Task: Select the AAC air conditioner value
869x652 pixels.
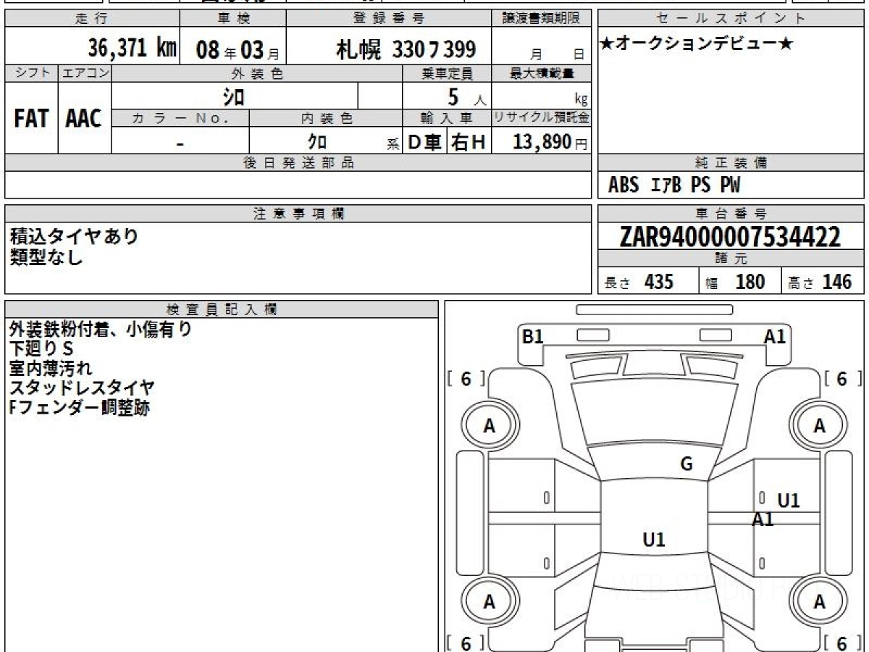Action: coord(84,118)
